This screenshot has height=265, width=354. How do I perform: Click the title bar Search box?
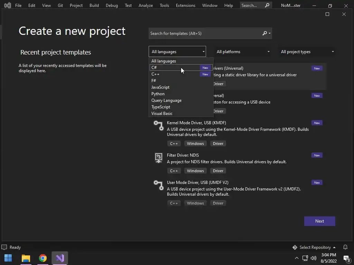pyautogui.click(x=256, y=5)
